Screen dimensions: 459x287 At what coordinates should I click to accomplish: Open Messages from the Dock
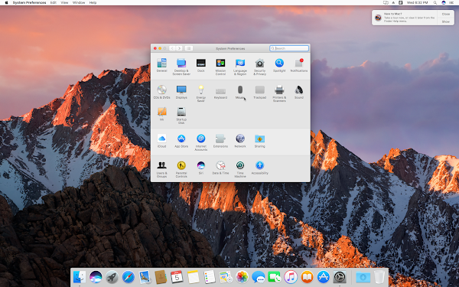(259, 277)
